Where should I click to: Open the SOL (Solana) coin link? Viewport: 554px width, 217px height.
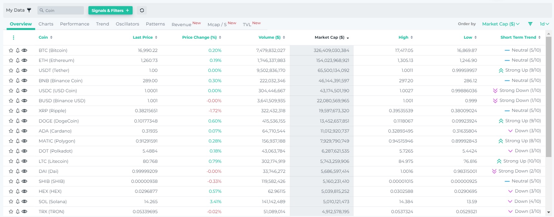pos(53,202)
